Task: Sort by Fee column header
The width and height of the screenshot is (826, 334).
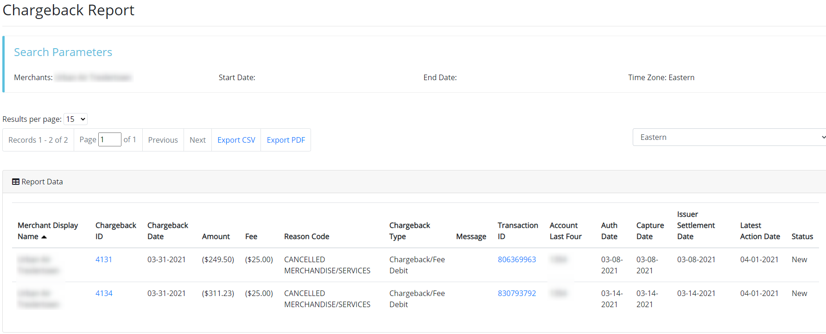Action: [251, 236]
